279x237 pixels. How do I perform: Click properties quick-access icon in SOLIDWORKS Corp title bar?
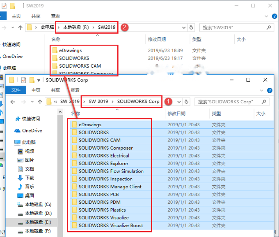23,80
